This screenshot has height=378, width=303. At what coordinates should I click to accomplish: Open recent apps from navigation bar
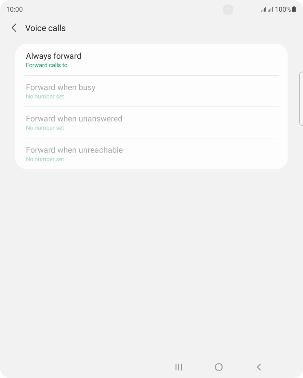(179, 367)
